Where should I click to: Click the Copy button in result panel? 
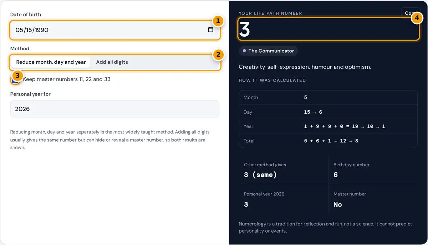point(411,13)
